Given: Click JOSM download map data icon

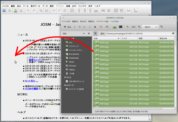Looking at the screenshot, I should tap(16, 11).
